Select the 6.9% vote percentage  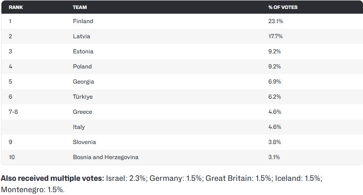pyautogui.click(x=275, y=82)
